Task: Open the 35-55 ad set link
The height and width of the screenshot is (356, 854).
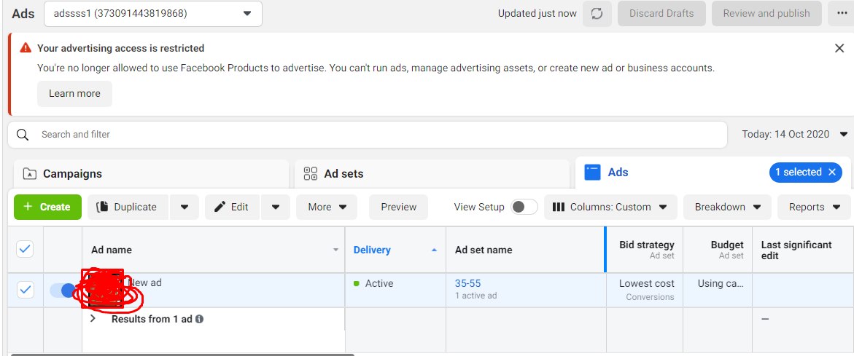Action: pyautogui.click(x=468, y=283)
